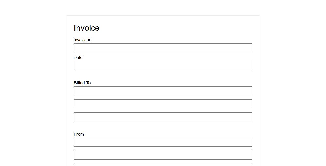
Task: Click the second Billed To text box
Action: (163, 104)
